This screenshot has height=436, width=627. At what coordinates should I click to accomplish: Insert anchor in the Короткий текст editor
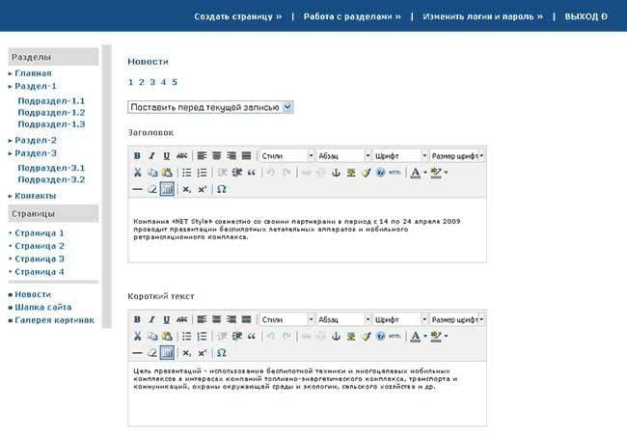click(336, 336)
